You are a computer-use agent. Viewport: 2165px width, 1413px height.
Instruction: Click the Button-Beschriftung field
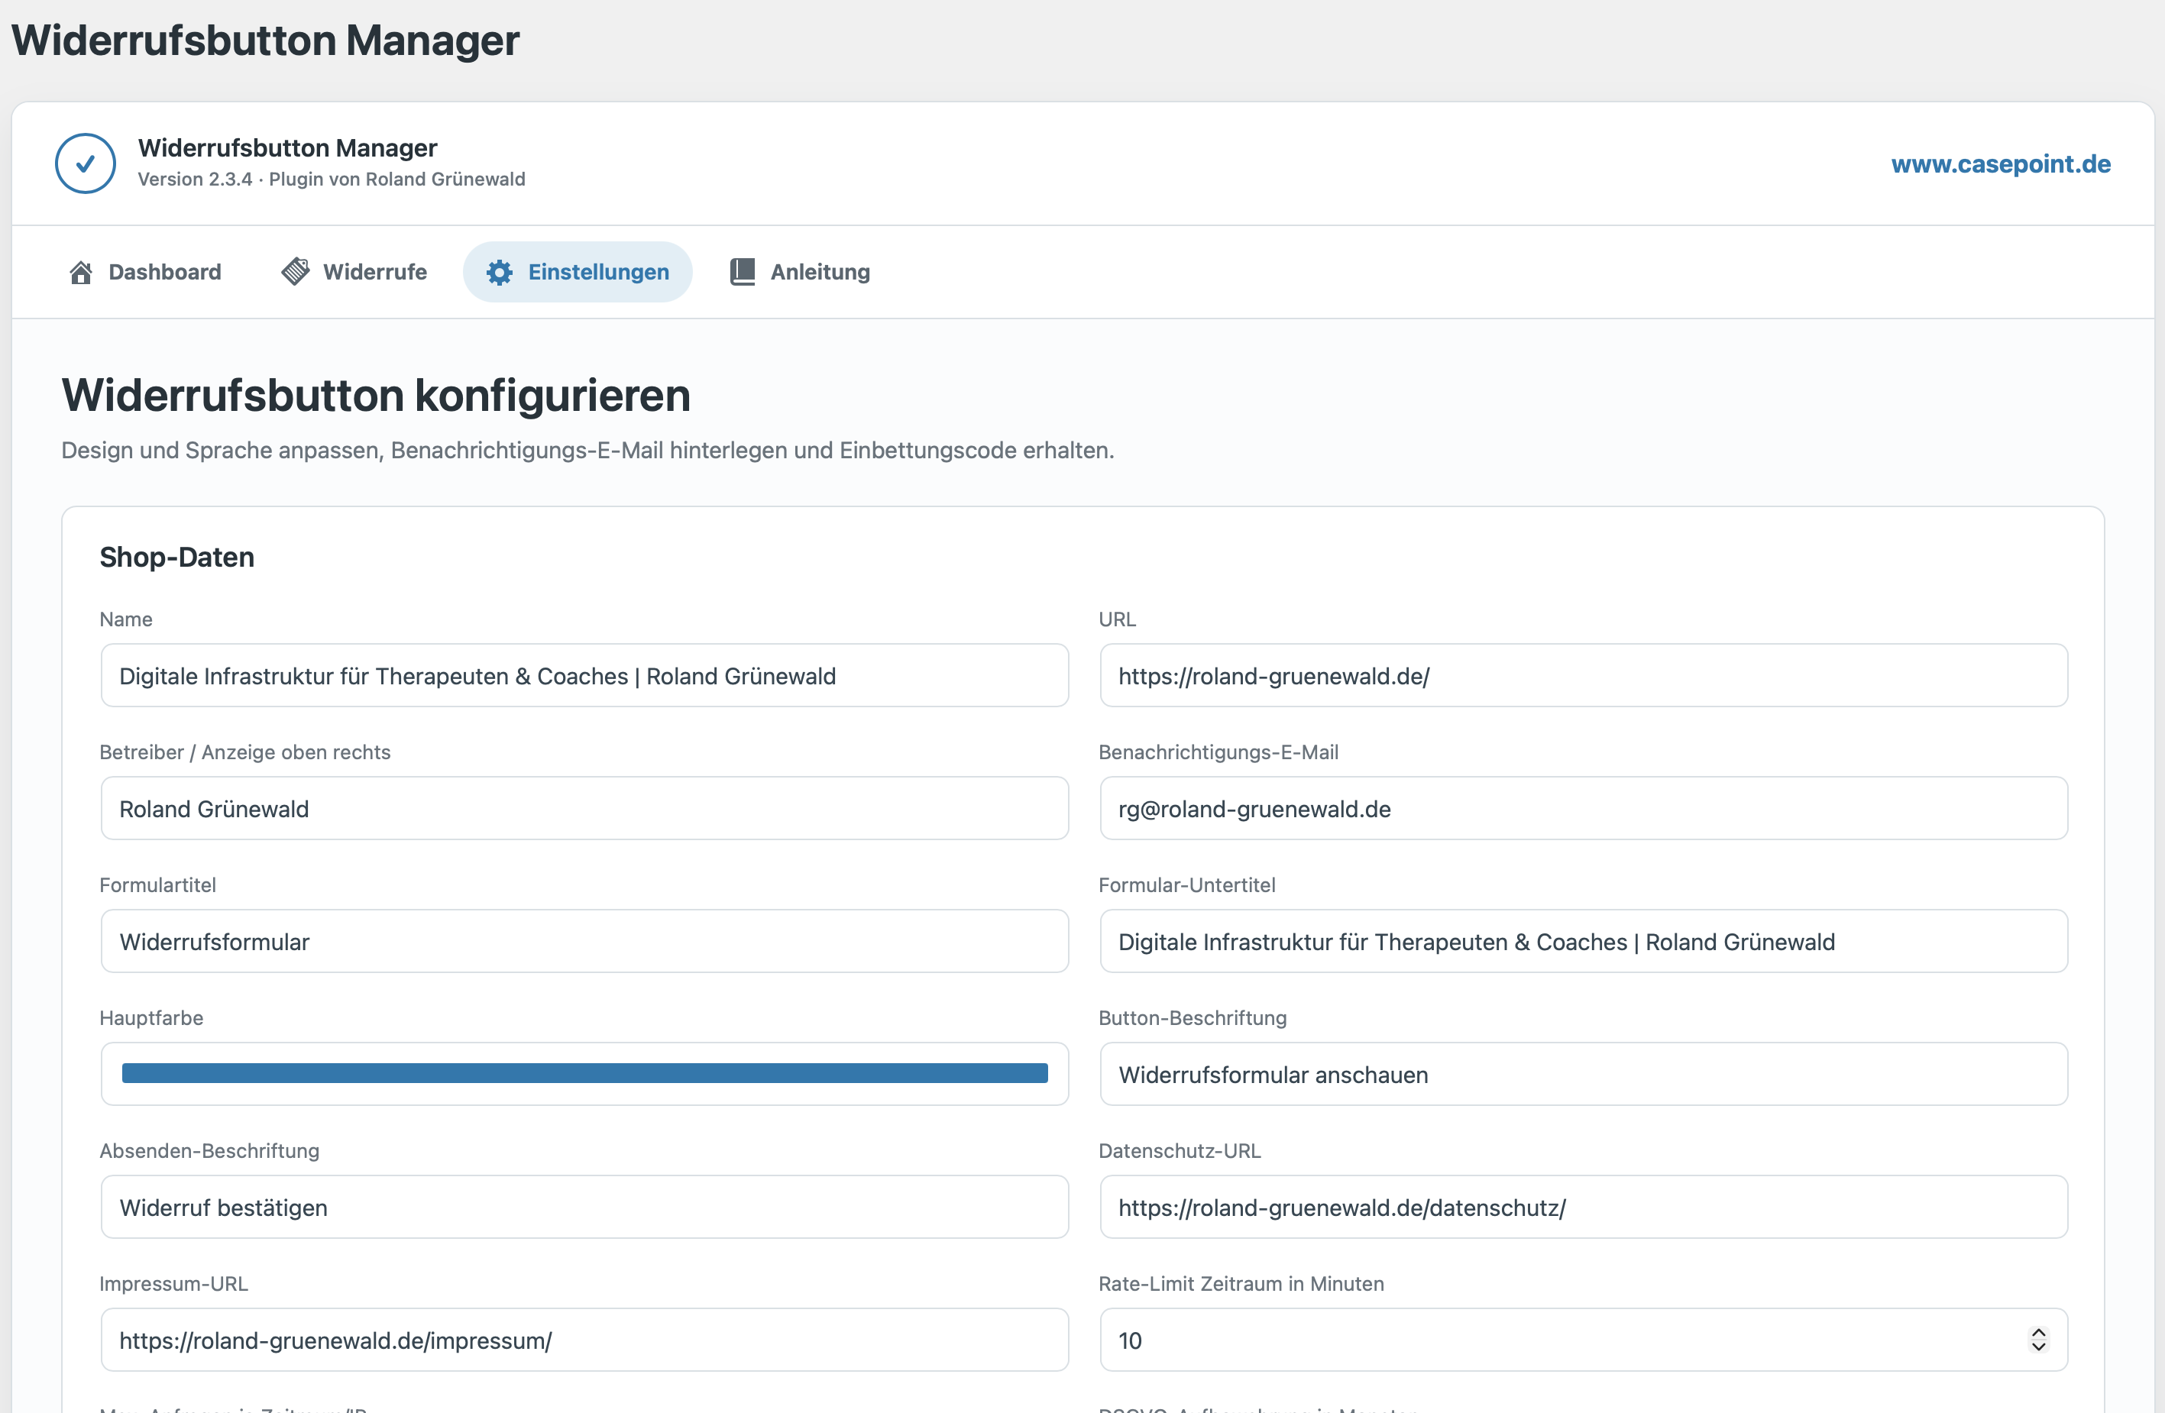click(1584, 1074)
